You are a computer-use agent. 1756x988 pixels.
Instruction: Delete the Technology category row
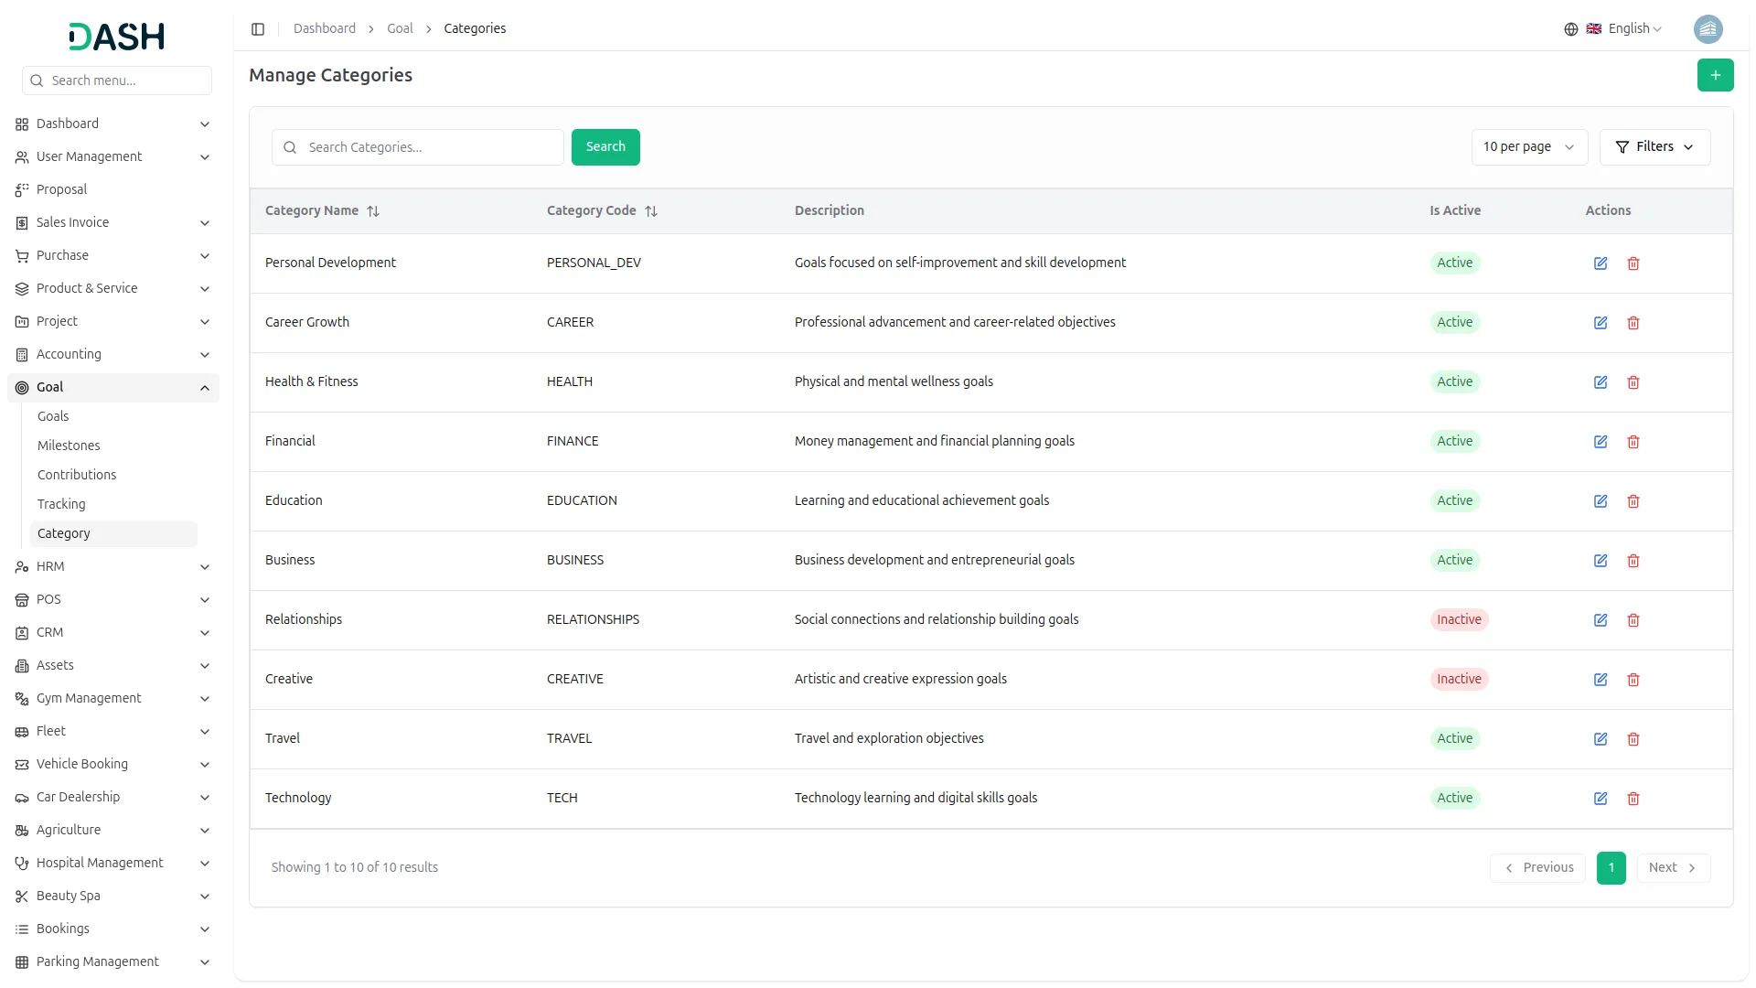pyautogui.click(x=1633, y=799)
